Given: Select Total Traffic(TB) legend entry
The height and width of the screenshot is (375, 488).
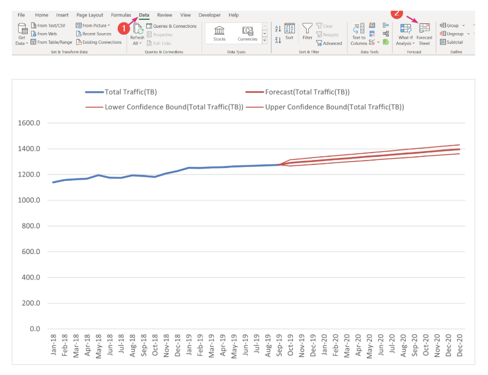Looking at the screenshot, I should click(x=122, y=92).
